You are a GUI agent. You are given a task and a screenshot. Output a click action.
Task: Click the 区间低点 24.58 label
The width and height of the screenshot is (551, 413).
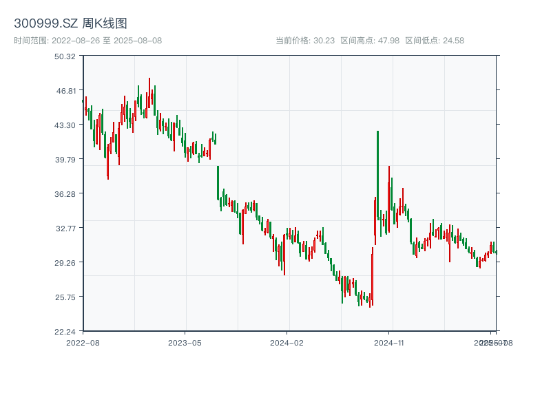pyautogui.click(x=435, y=41)
